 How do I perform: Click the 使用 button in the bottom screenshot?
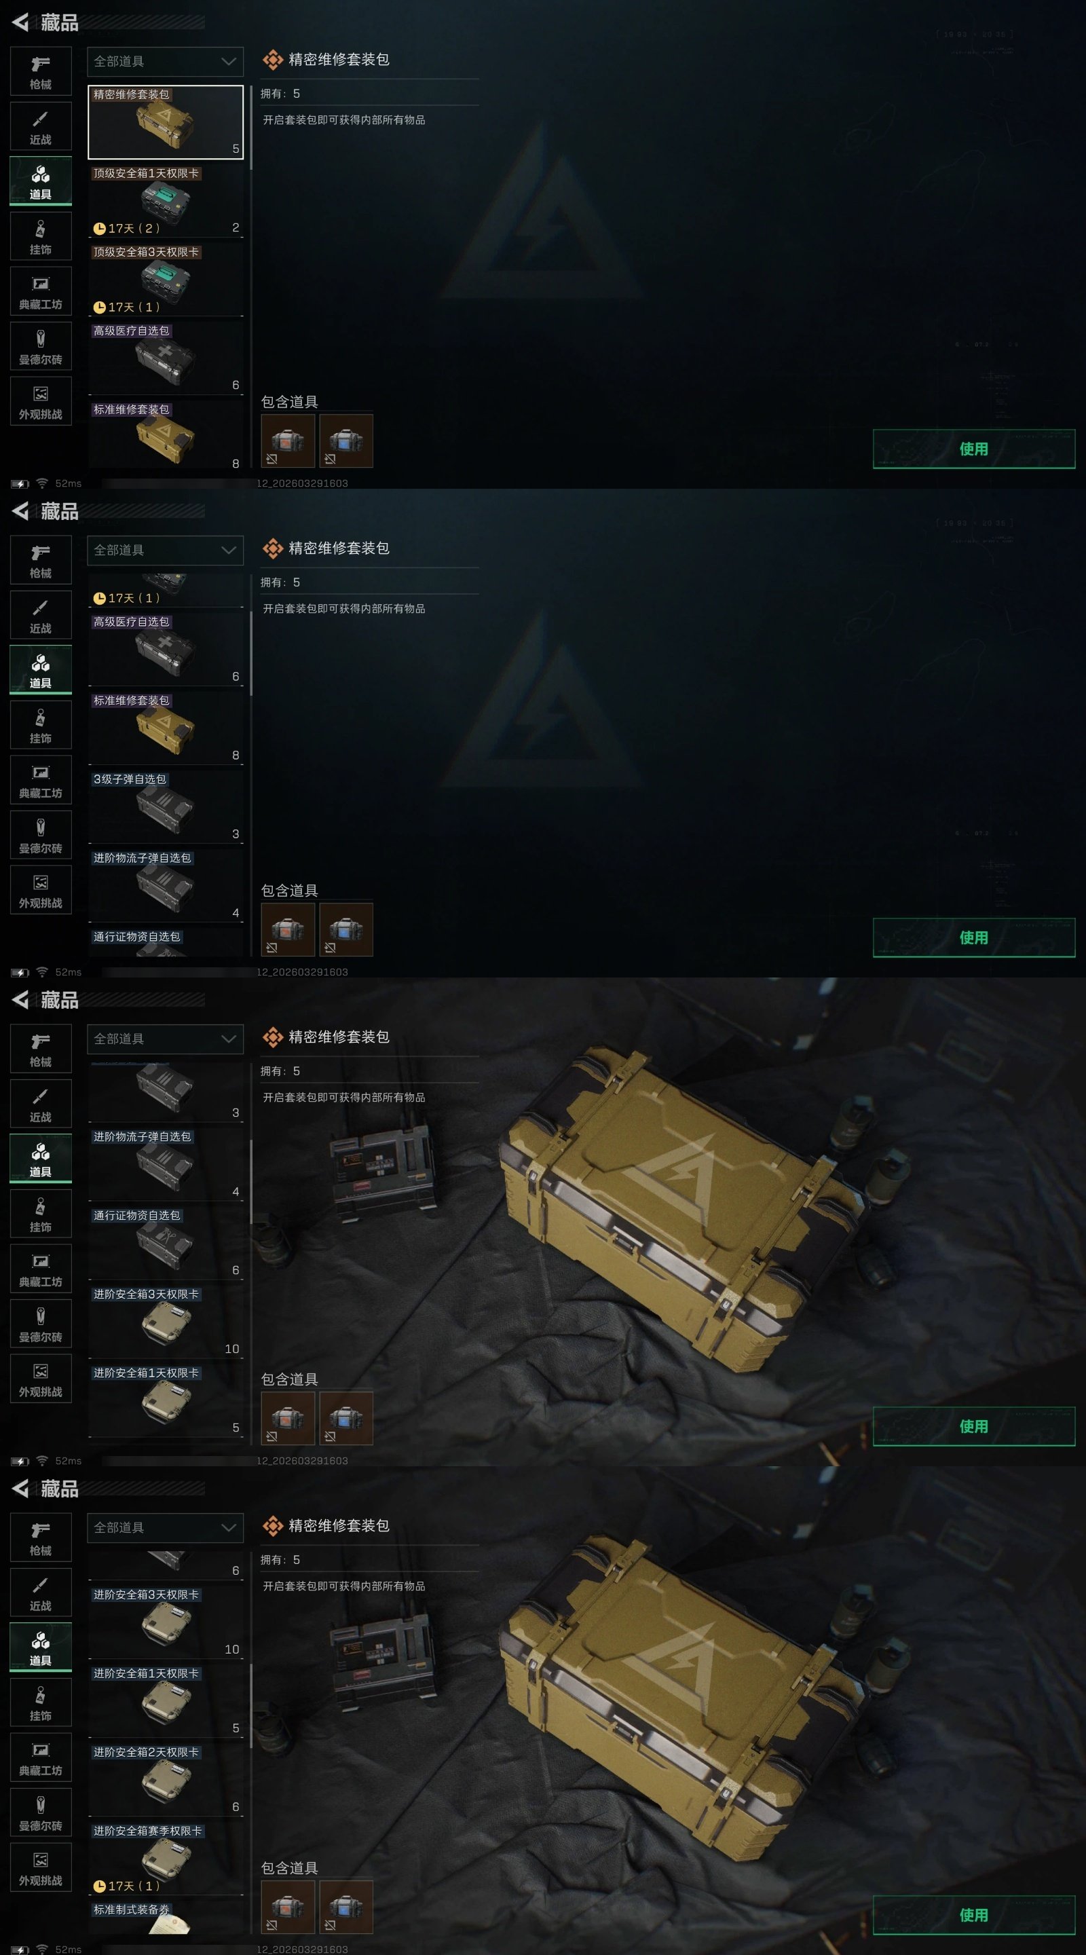click(x=974, y=1915)
